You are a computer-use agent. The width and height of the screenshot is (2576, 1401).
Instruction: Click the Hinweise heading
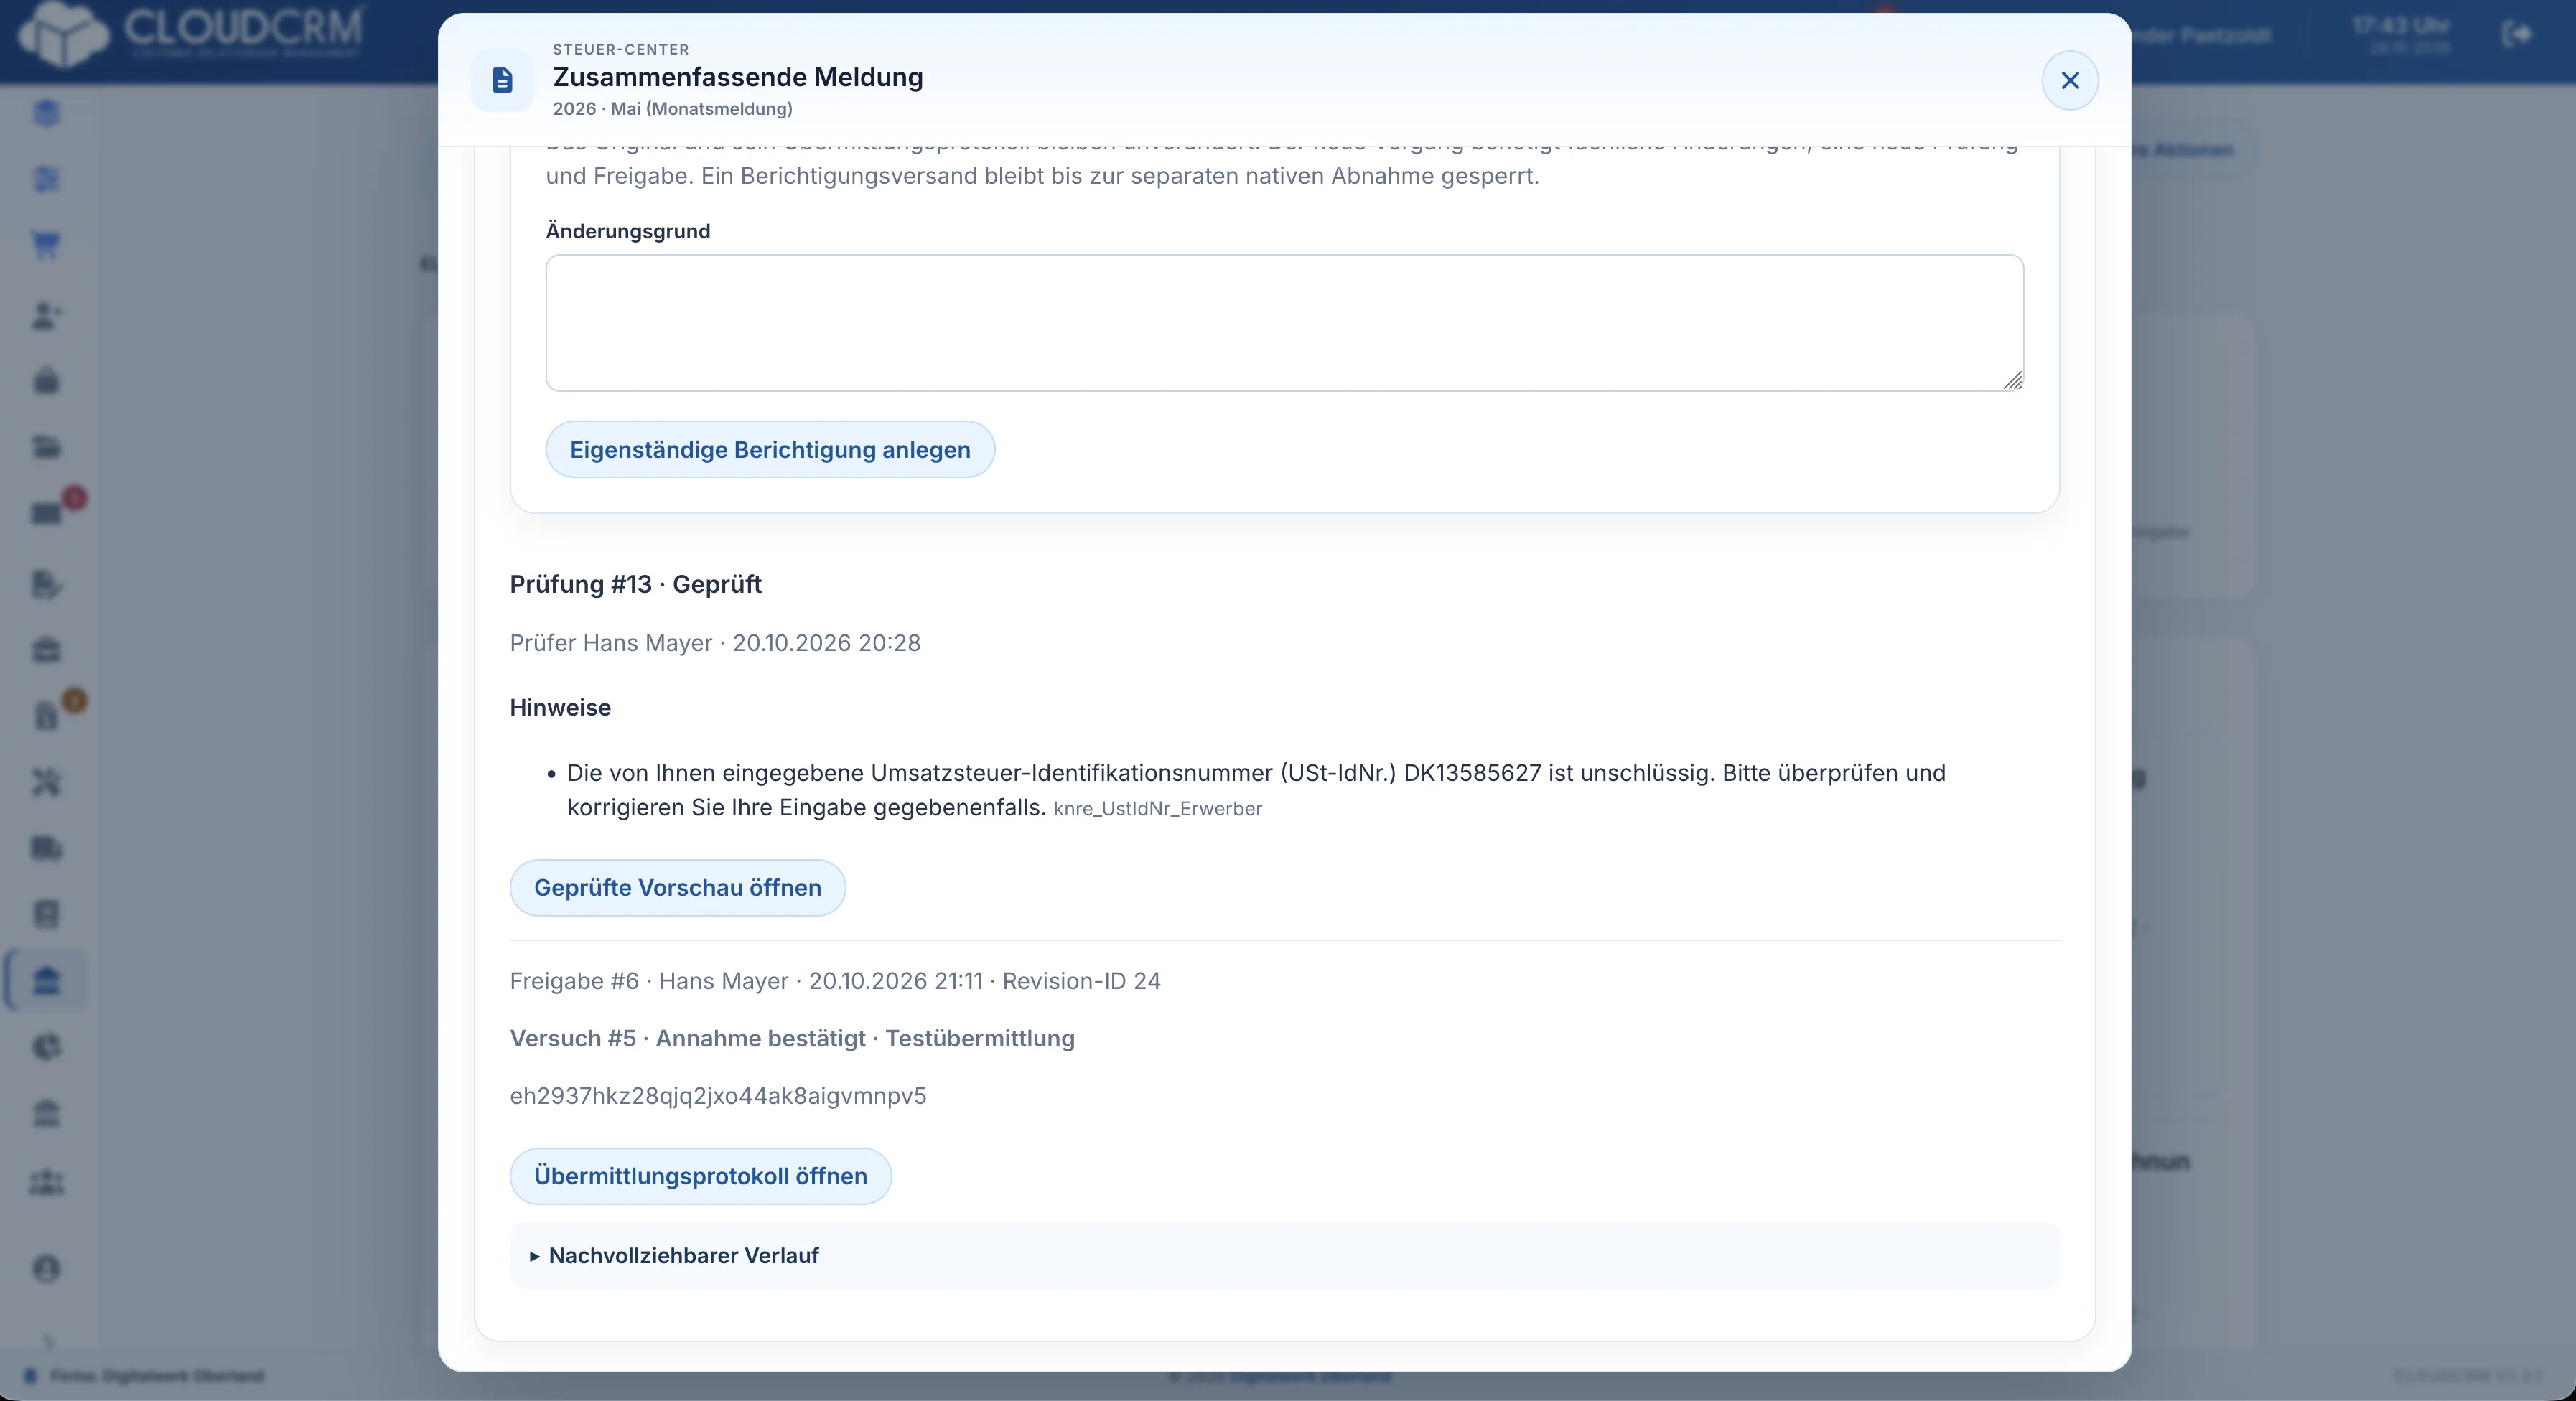tap(560, 708)
